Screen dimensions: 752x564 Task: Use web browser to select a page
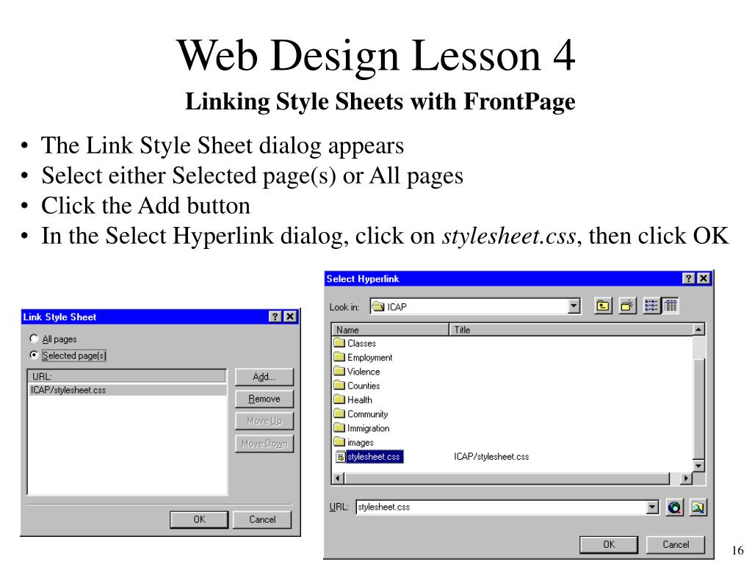coord(674,507)
